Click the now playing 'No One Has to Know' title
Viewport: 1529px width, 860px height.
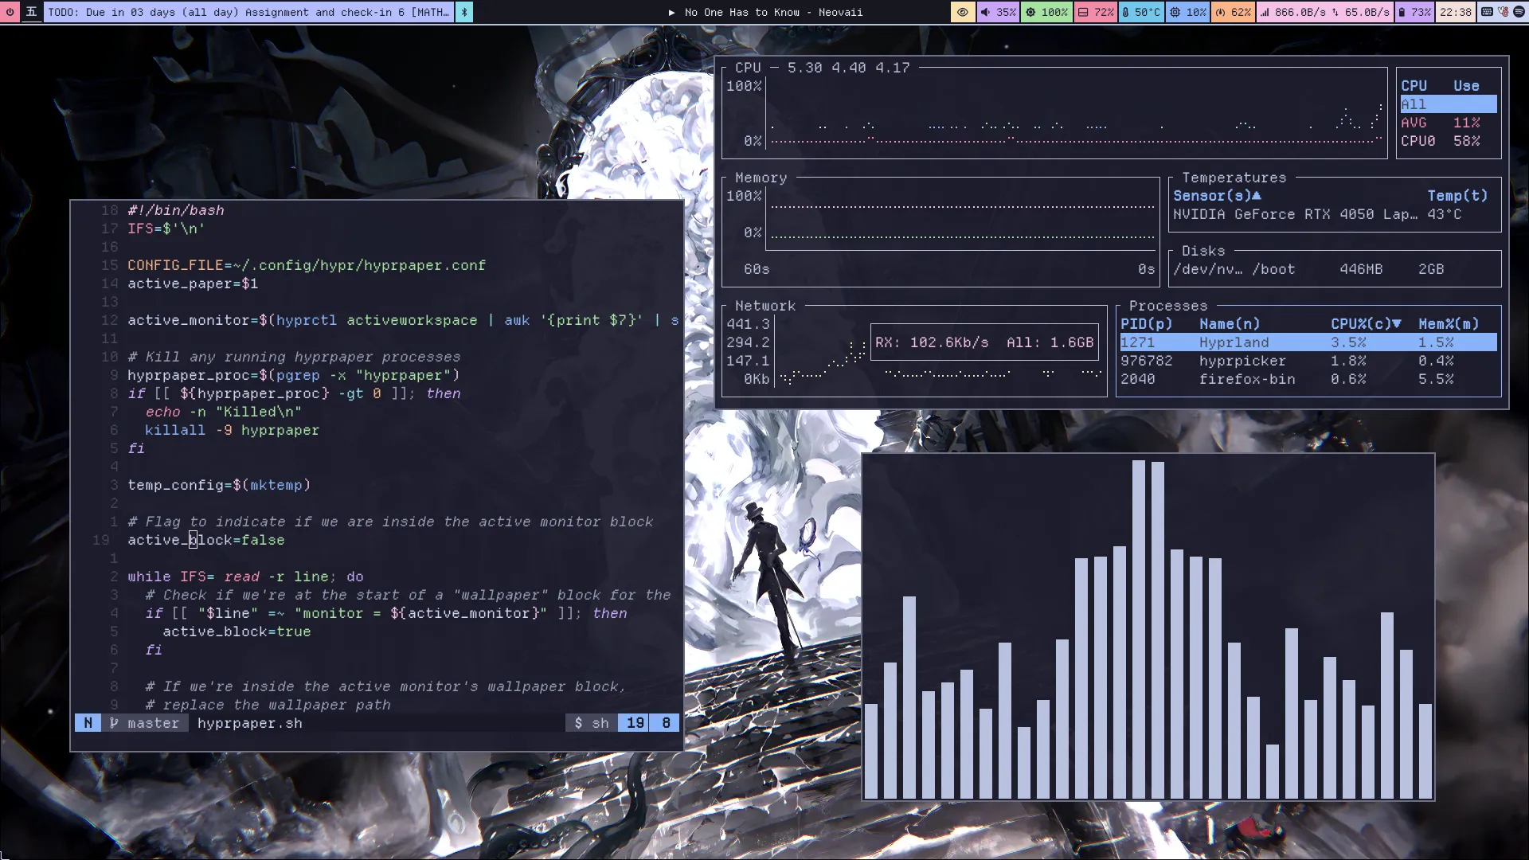765,12
